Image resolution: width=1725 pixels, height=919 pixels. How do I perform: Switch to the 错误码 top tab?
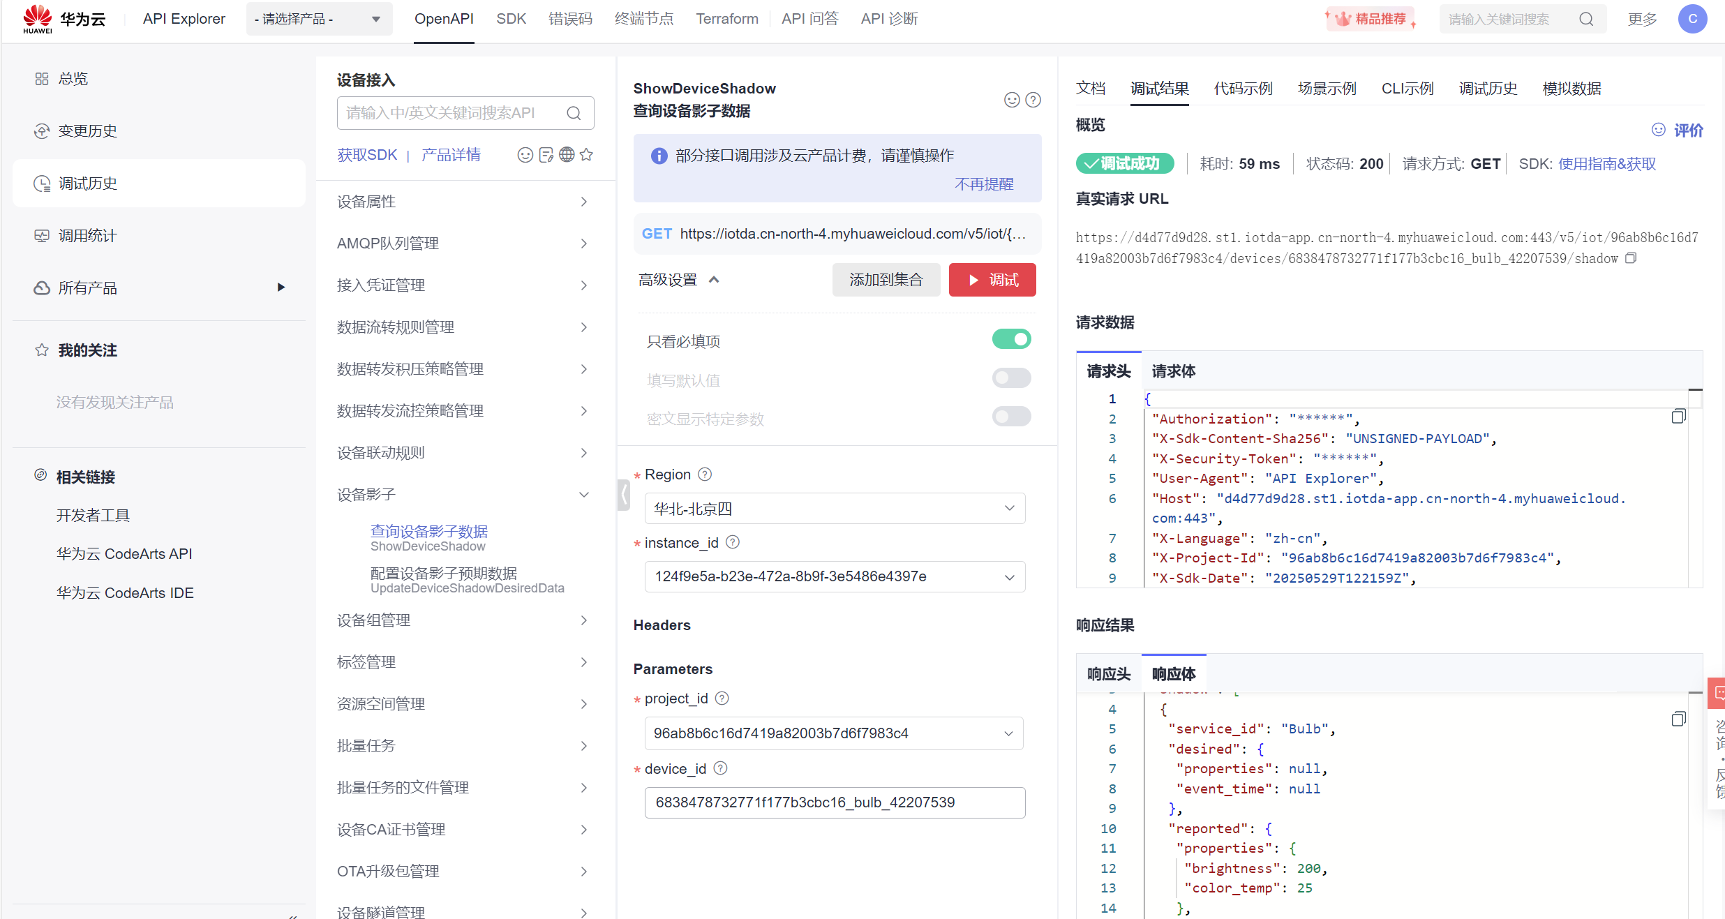coord(570,19)
